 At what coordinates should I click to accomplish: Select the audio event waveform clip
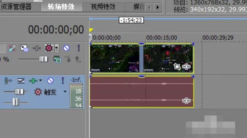tap(142, 92)
